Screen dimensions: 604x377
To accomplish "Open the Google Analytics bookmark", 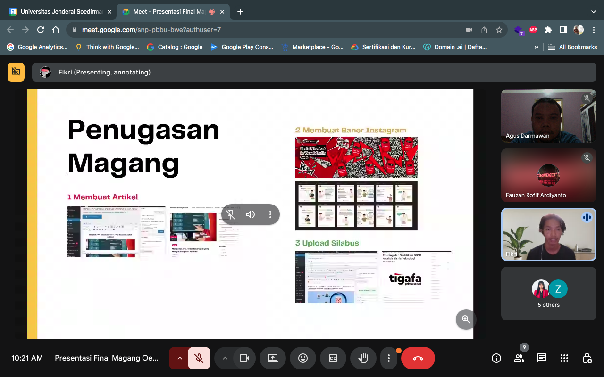I will click(x=37, y=47).
